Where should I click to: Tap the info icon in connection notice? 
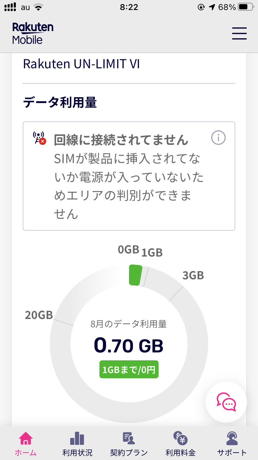[x=218, y=138]
